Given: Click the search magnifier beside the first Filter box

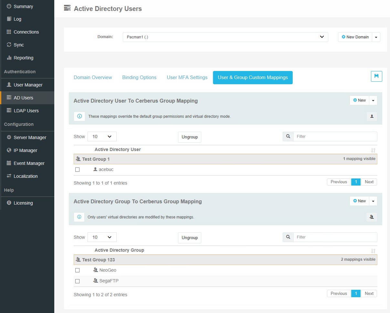Looking at the screenshot, I should click(x=288, y=136).
